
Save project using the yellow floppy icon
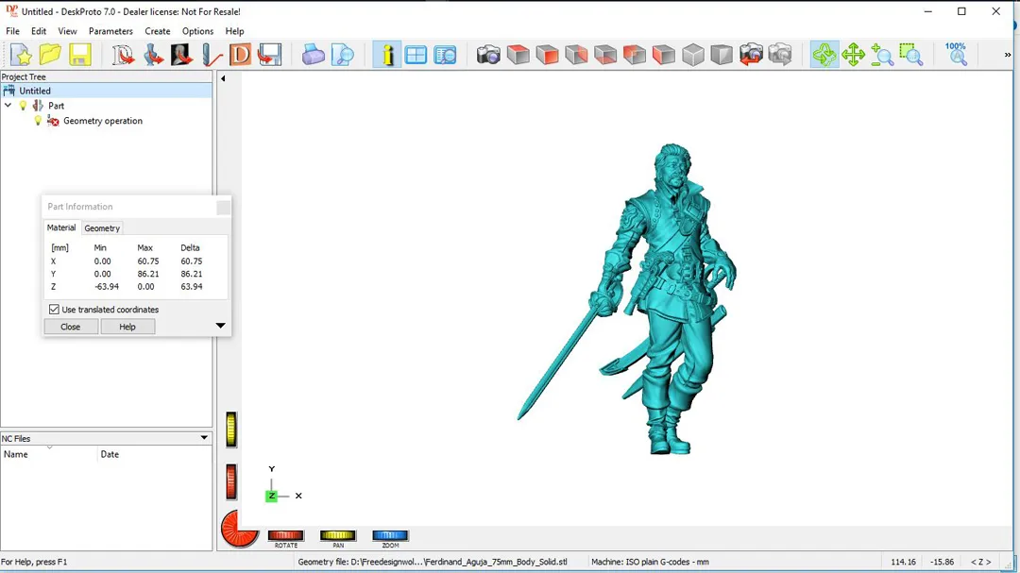(x=79, y=55)
